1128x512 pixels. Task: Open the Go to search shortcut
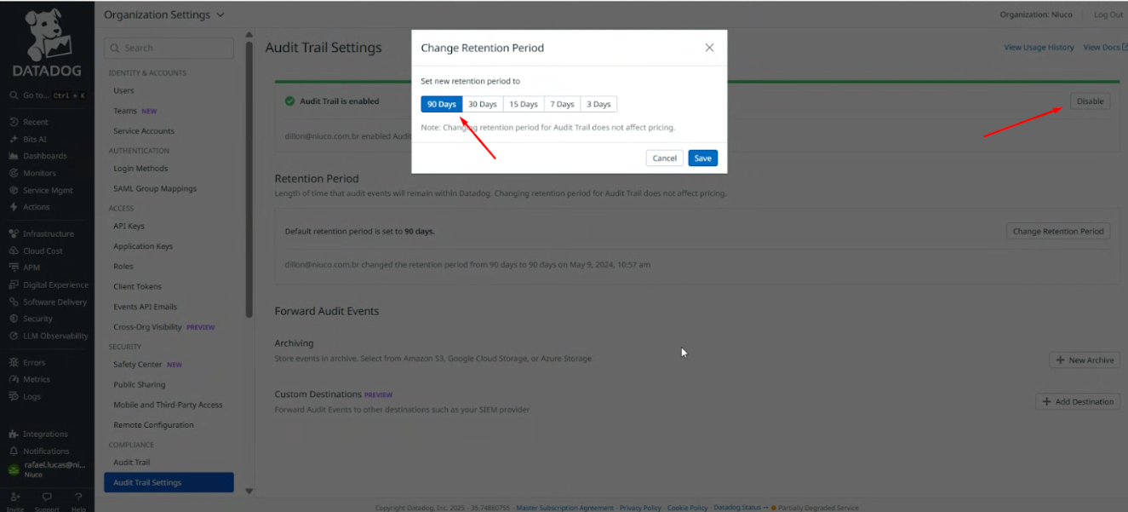point(47,95)
